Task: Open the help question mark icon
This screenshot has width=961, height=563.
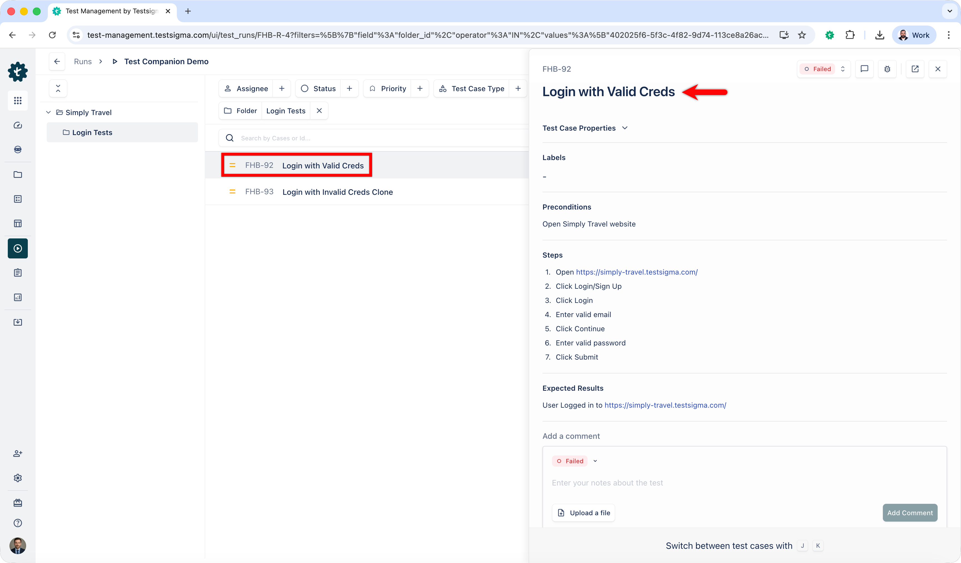Action: point(18,523)
